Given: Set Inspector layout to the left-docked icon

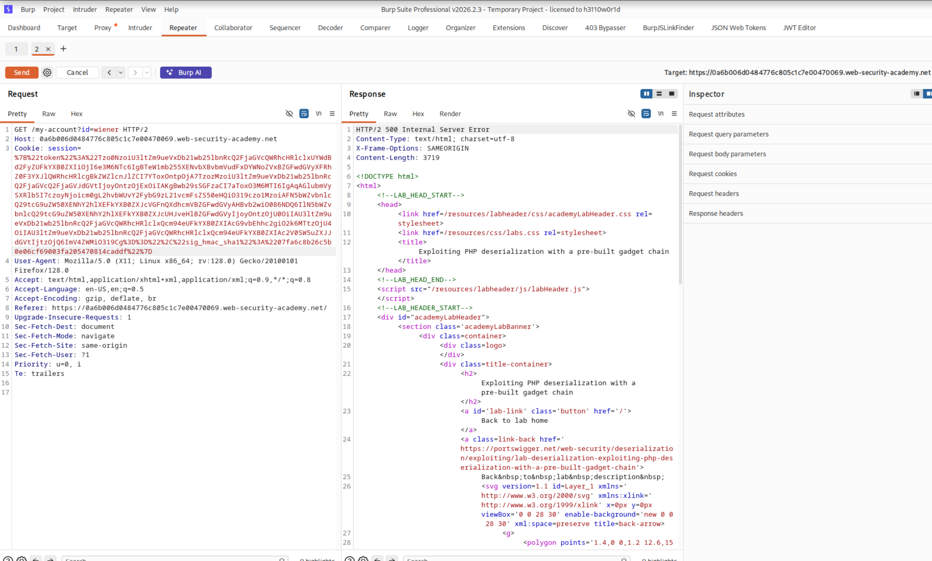Looking at the screenshot, I should [x=916, y=94].
